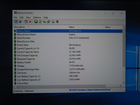Click the vertical scrollbar thumb
The width and height of the screenshot is (140, 105).
pos(124,47)
